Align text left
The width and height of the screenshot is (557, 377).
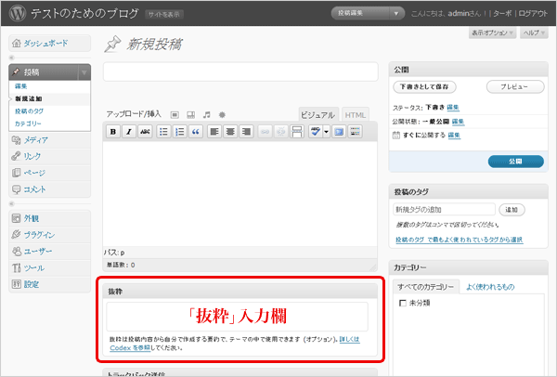click(214, 132)
